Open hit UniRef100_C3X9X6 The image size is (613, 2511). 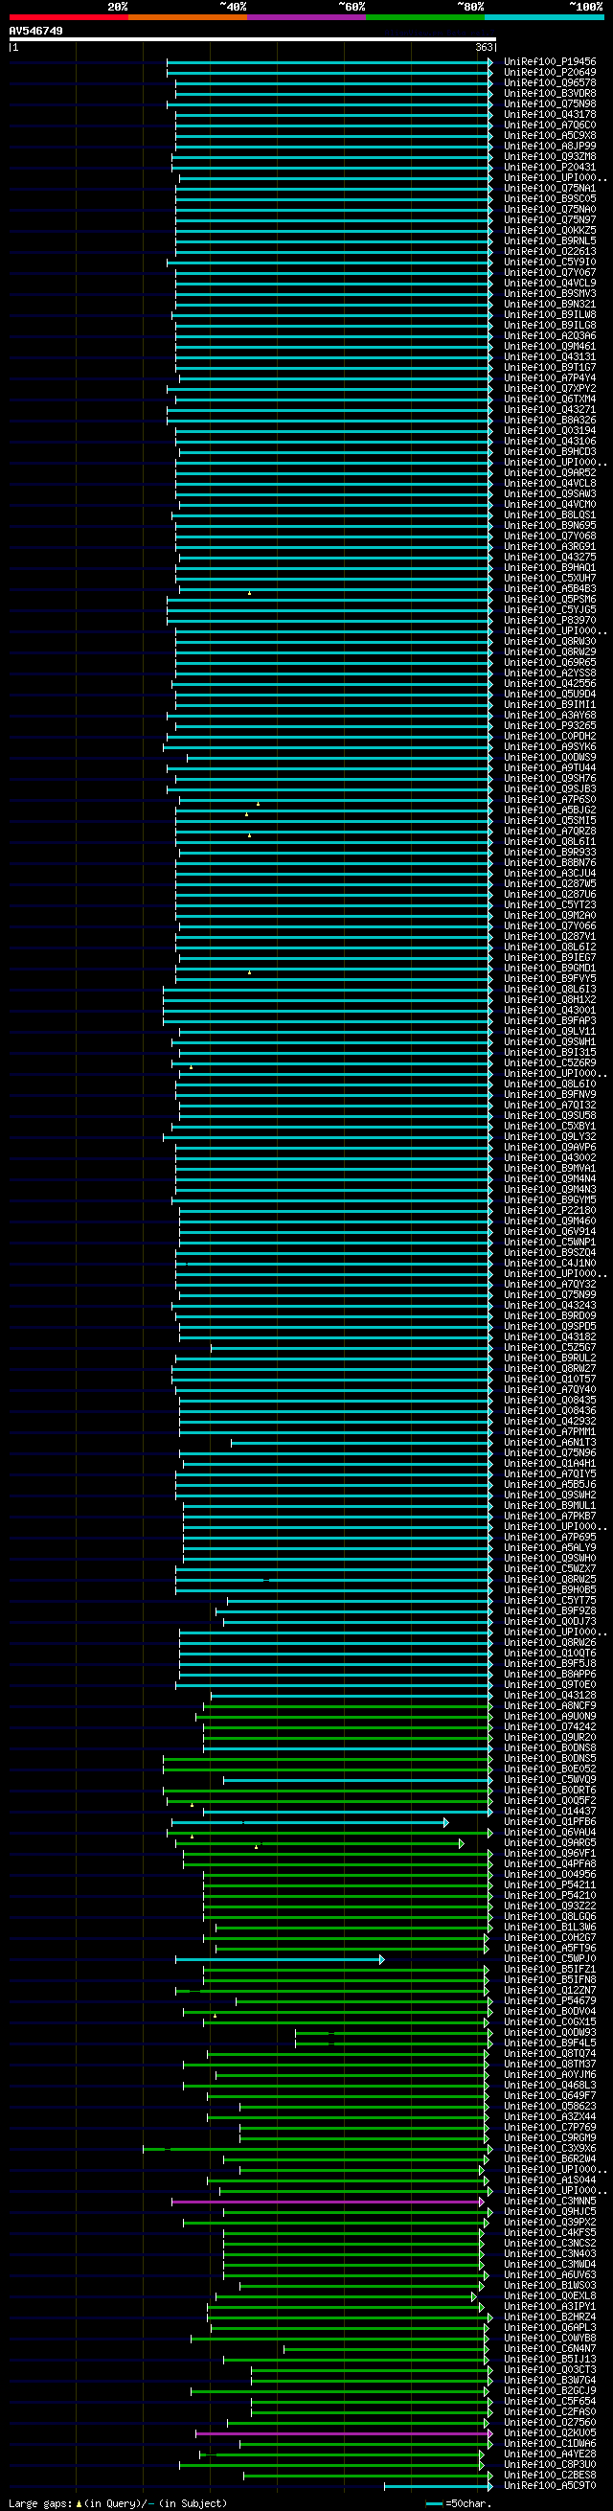coord(550,2149)
